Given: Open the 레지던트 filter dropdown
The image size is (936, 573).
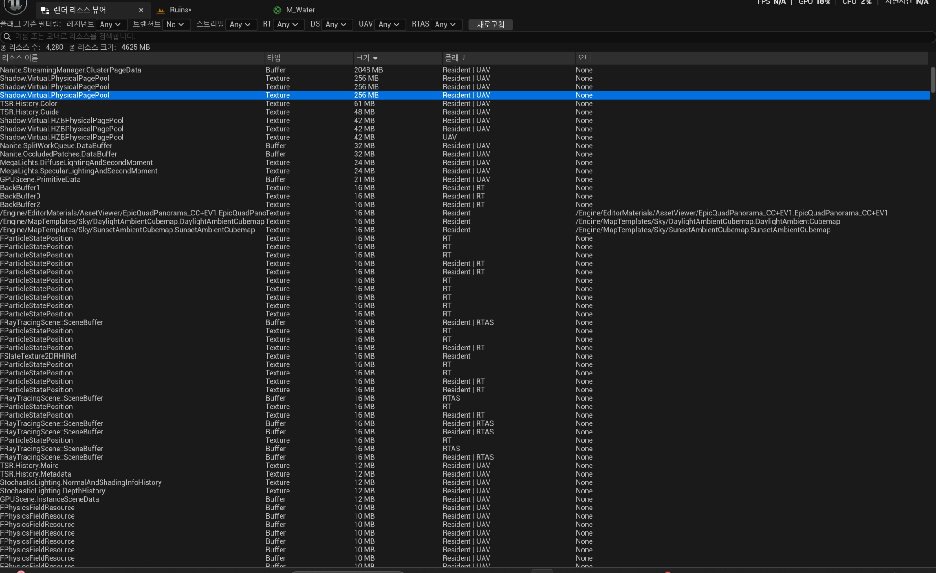Looking at the screenshot, I should pos(110,25).
